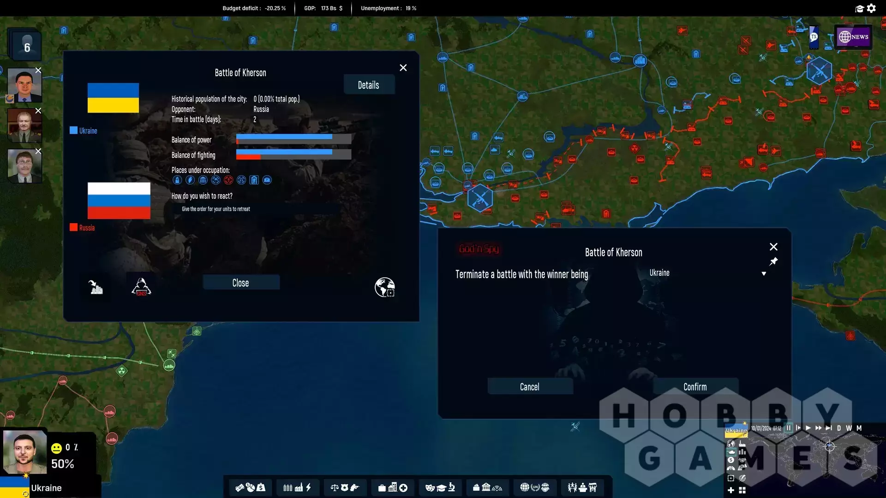Click the Zelensky leader portrait
The height and width of the screenshot is (498, 886).
click(x=24, y=452)
